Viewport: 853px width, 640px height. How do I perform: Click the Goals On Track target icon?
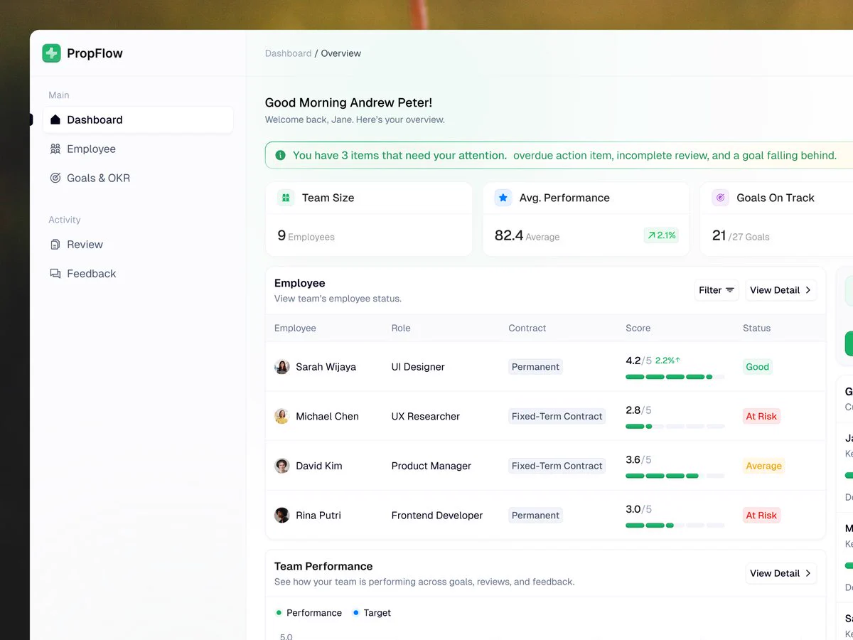[x=721, y=198]
